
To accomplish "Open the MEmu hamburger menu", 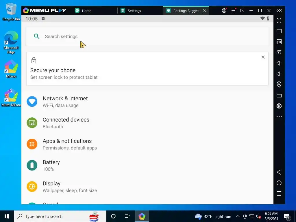I will pyautogui.click(x=233, y=11).
